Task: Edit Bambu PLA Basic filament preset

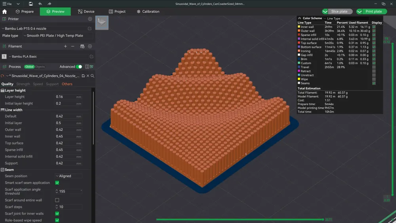Action: 91,57
